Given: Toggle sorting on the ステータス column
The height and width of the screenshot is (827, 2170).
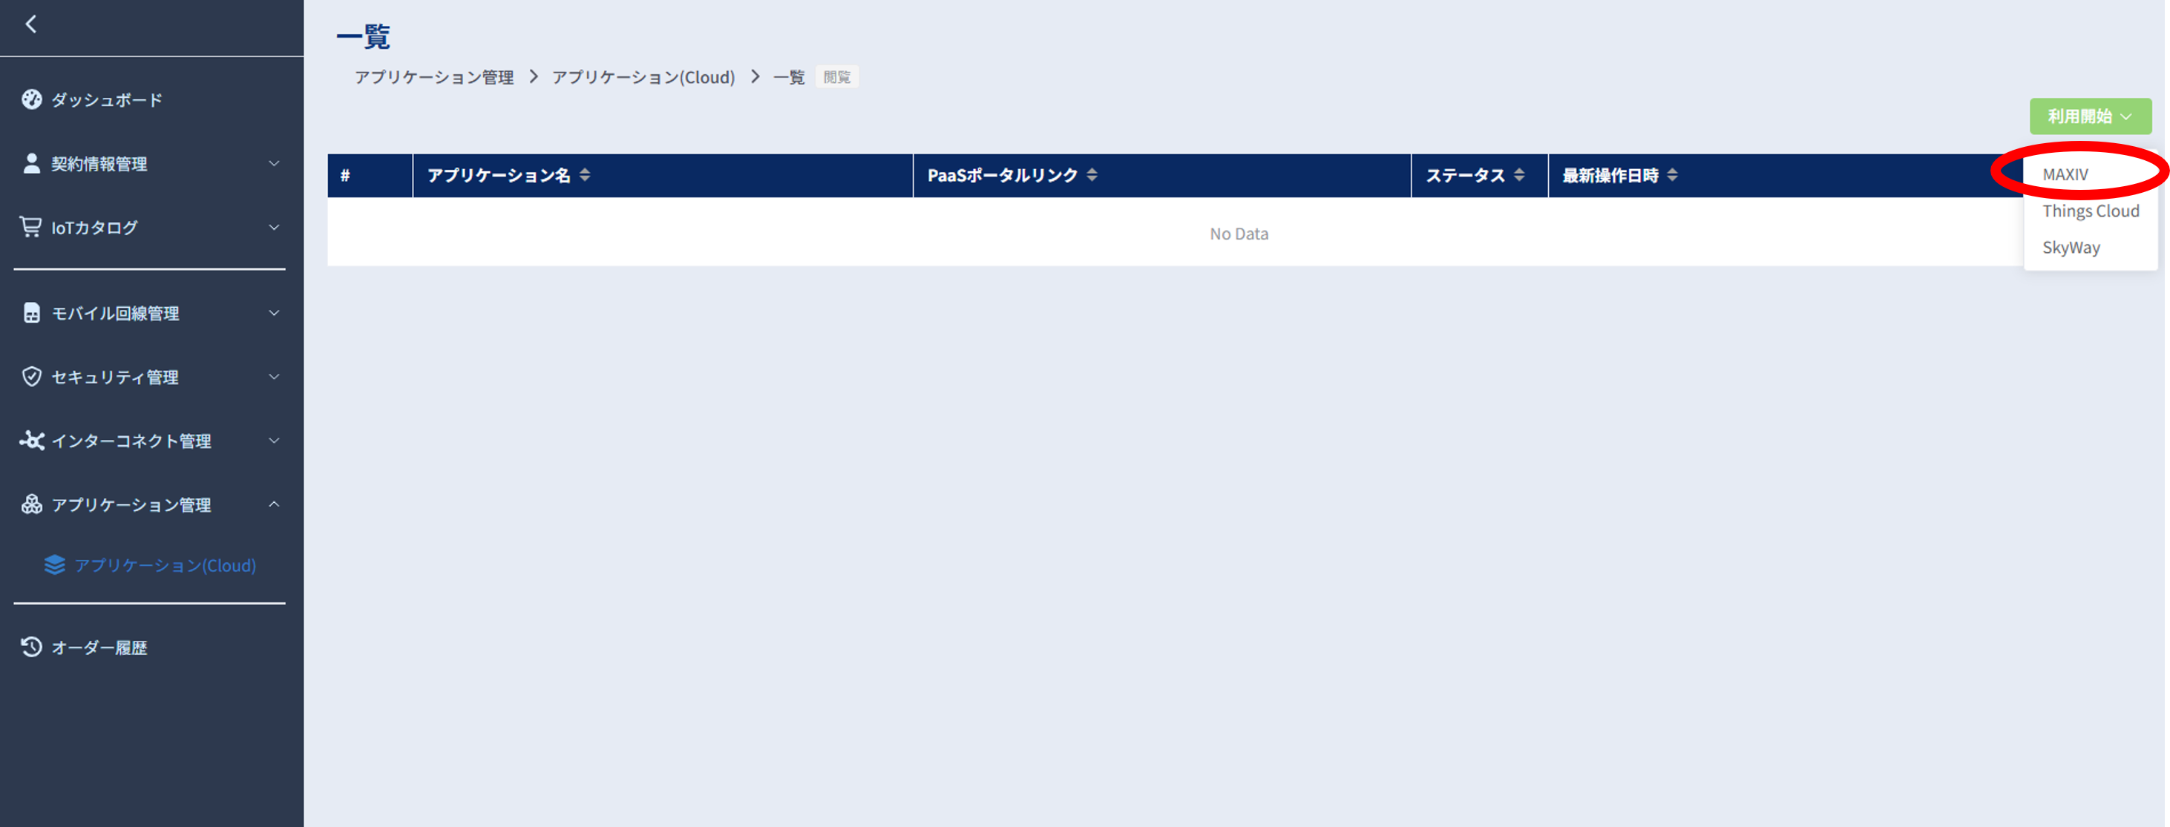Looking at the screenshot, I should click(1520, 175).
